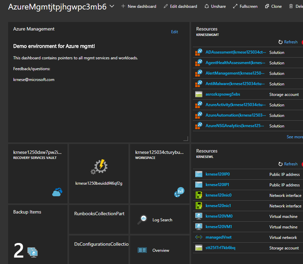The image size is (303, 264).
Task: Click the Overview grid icon
Action: 142,250
